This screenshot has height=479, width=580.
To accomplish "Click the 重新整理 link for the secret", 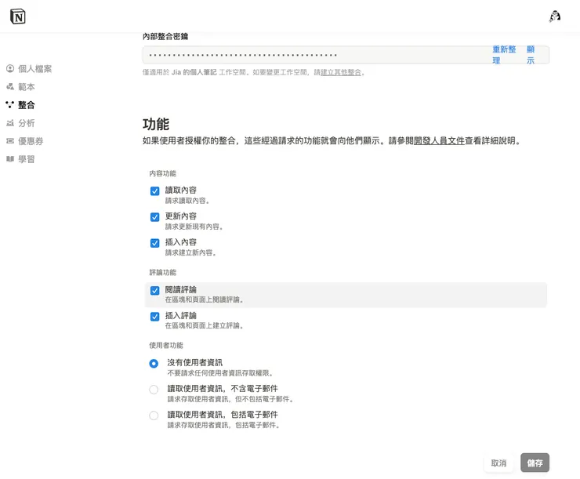I will point(504,55).
